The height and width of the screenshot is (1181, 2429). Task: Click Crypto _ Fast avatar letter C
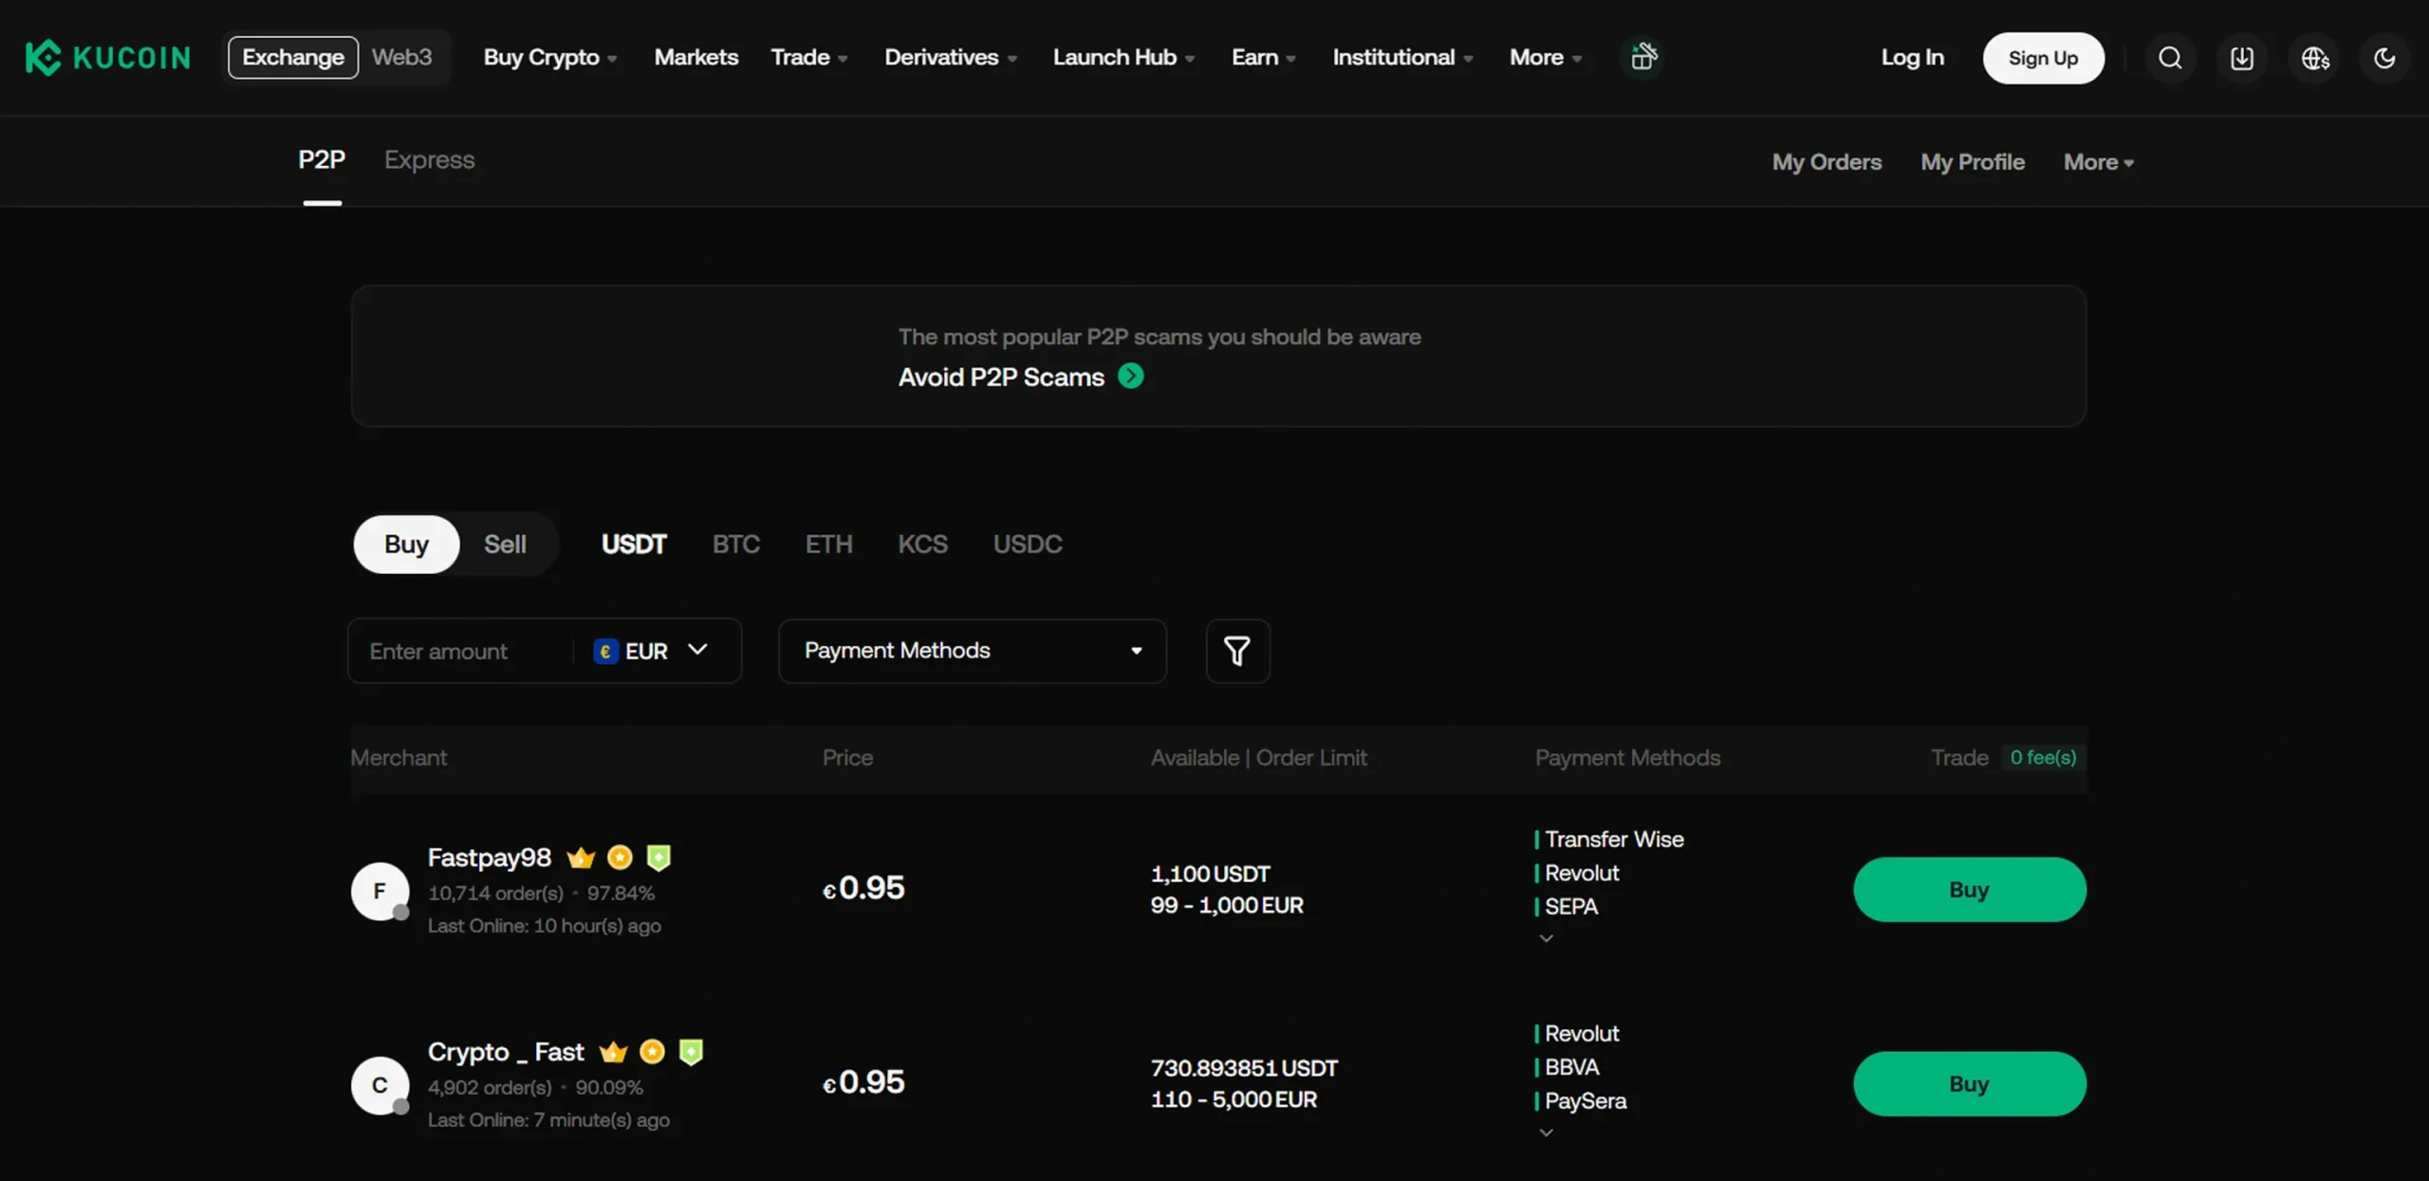click(x=380, y=1085)
